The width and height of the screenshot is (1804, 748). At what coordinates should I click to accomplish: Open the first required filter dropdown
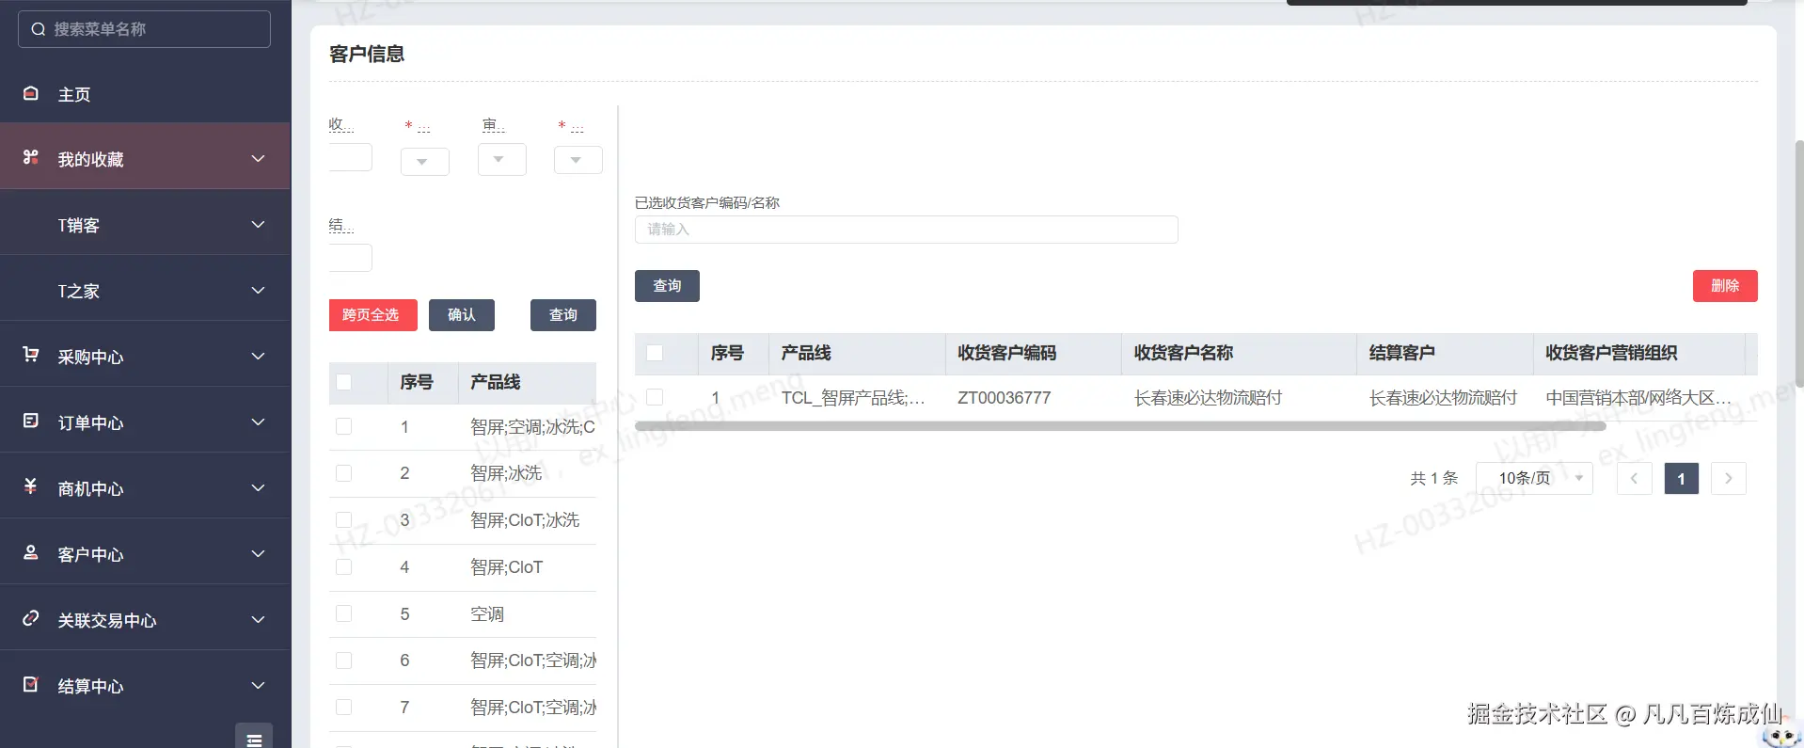coord(425,161)
